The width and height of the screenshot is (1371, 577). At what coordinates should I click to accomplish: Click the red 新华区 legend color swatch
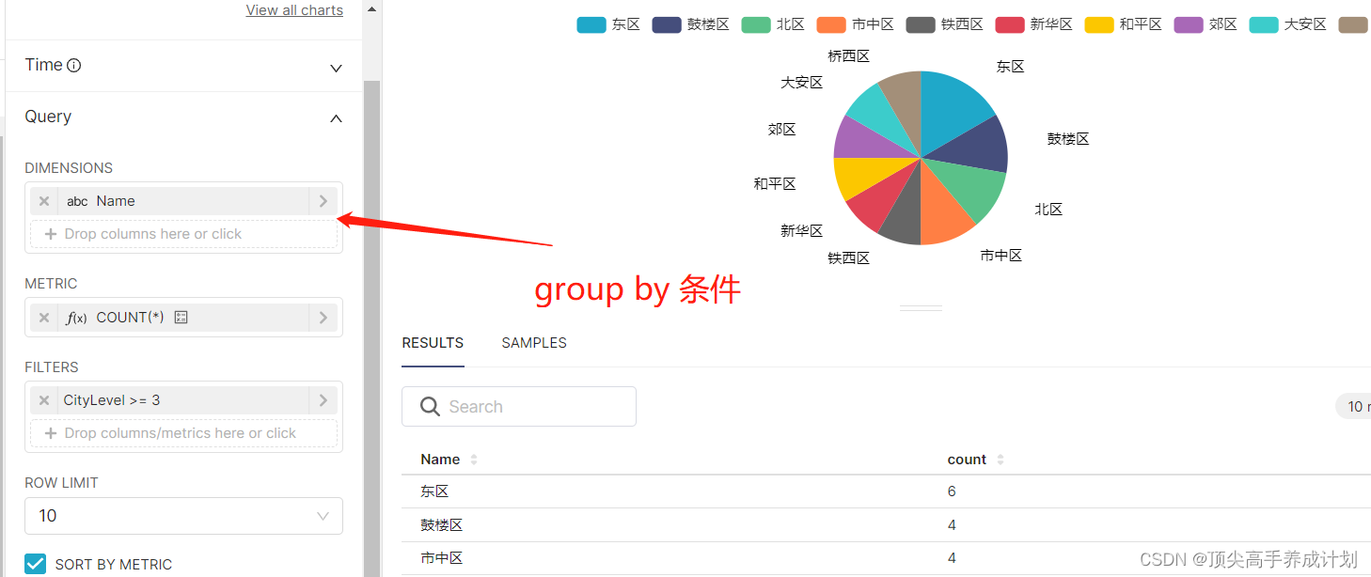[1009, 24]
